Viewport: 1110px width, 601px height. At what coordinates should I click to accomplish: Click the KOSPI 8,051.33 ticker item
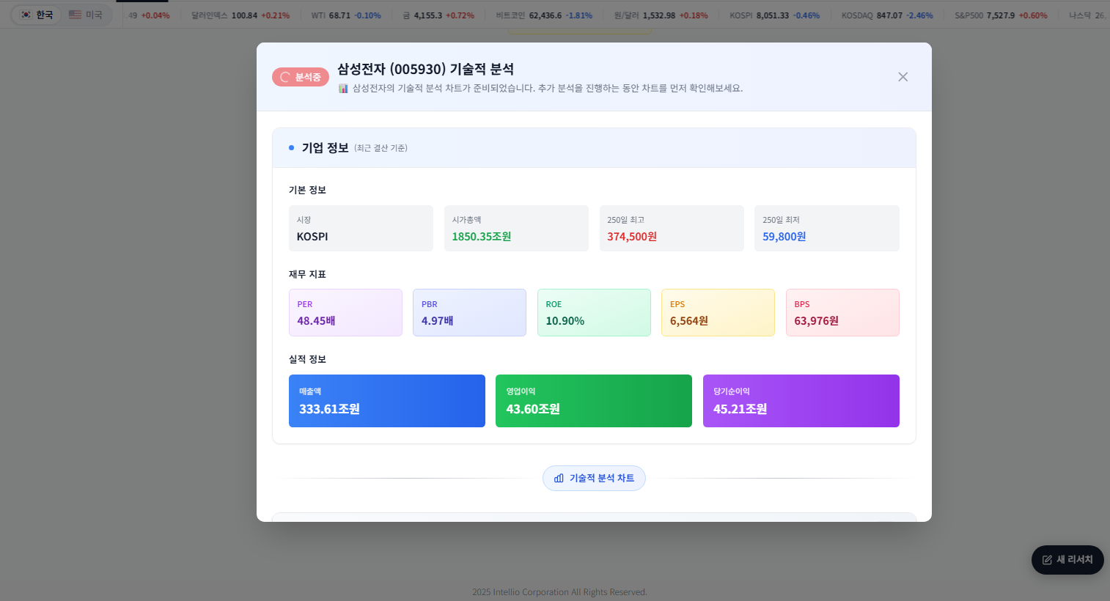[x=775, y=15]
